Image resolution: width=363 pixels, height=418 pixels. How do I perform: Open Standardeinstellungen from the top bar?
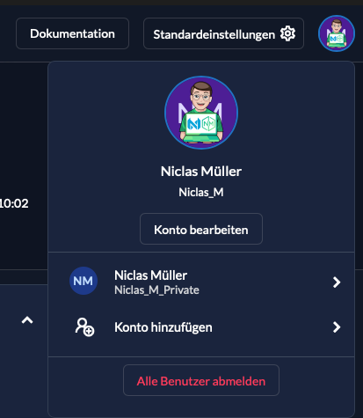tap(223, 33)
